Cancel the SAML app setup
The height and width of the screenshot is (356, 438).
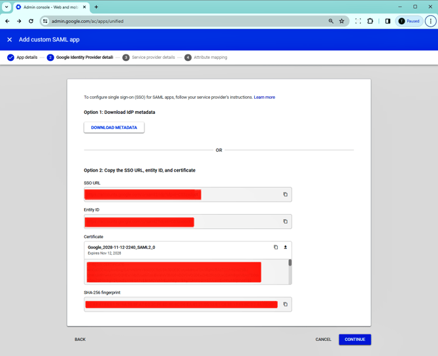323,340
